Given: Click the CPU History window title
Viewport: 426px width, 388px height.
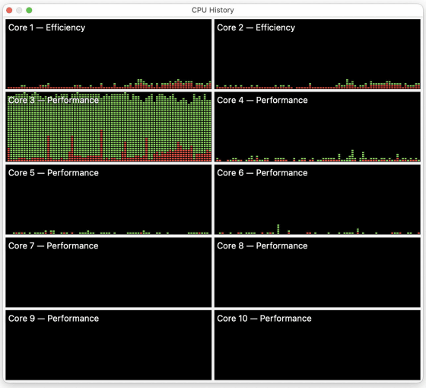Looking at the screenshot, I should point(213,10).
